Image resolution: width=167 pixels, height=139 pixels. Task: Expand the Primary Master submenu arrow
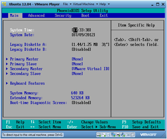[x=7, y=59]
